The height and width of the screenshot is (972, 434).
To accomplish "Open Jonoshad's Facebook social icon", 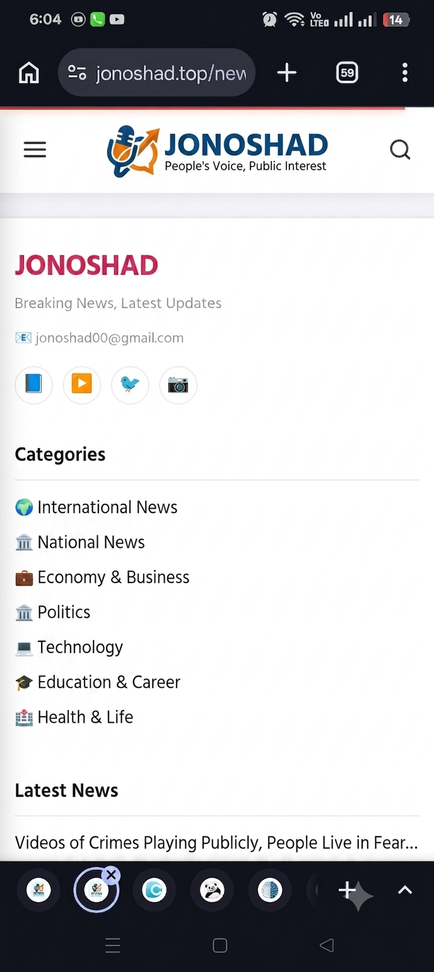I will click(33, 384).
